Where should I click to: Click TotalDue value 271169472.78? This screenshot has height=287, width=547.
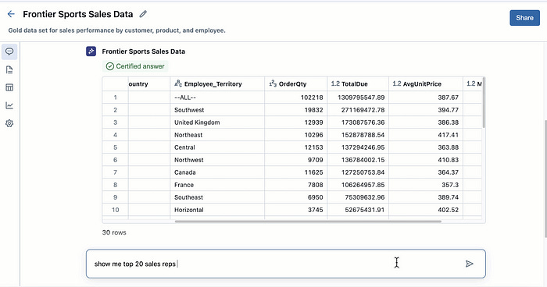(x=363, y=110)
